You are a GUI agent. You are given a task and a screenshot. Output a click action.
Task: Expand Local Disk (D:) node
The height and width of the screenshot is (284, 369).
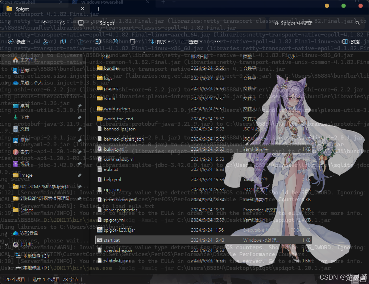(9, 268)
